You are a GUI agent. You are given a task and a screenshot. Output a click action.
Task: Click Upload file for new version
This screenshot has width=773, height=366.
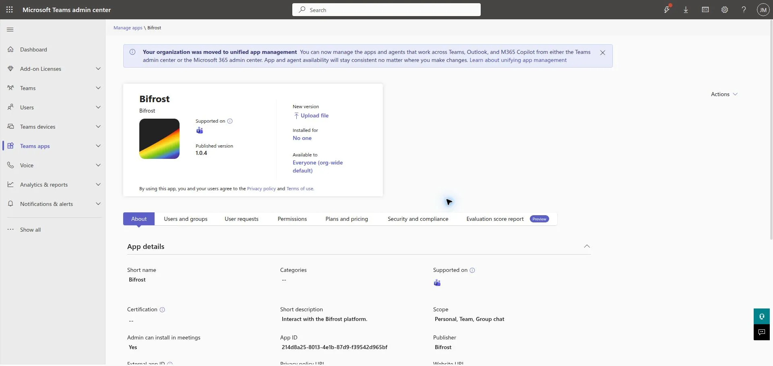311,115
